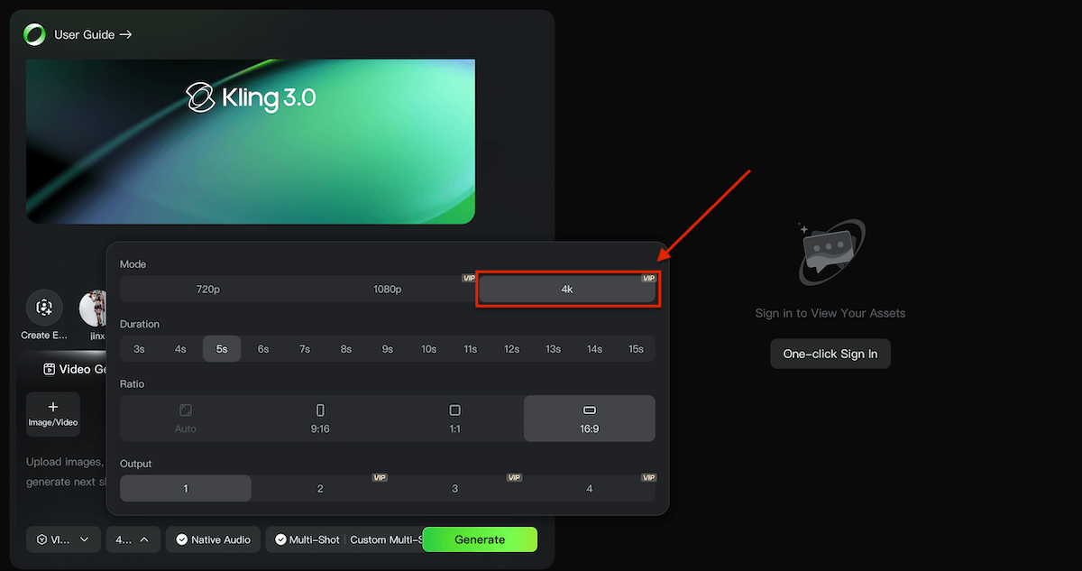The width and height of the screenshot is (1082, 571).
Task: Open the User Guide link
Action: pyautogui.click(x=93, y=34)
